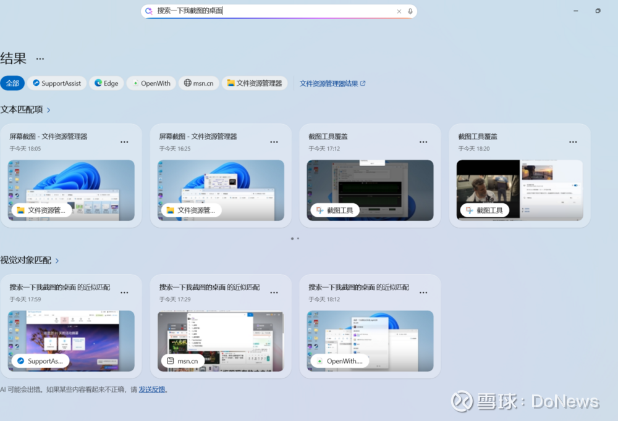Click the SupportAs... badge on the 17:59 card
The width and height of the screenshot is (618, 421).
click(x=40, y=361)
